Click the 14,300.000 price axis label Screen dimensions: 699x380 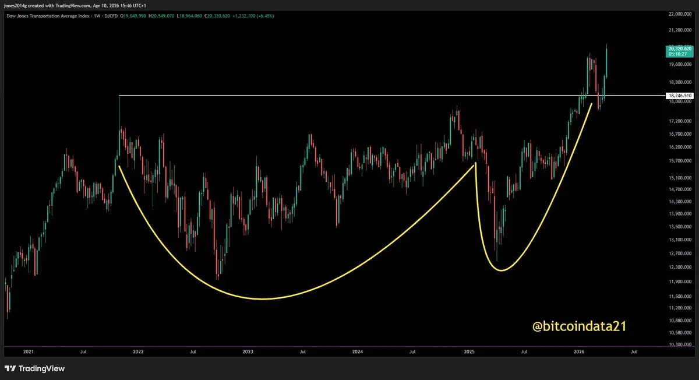(680, 202)
